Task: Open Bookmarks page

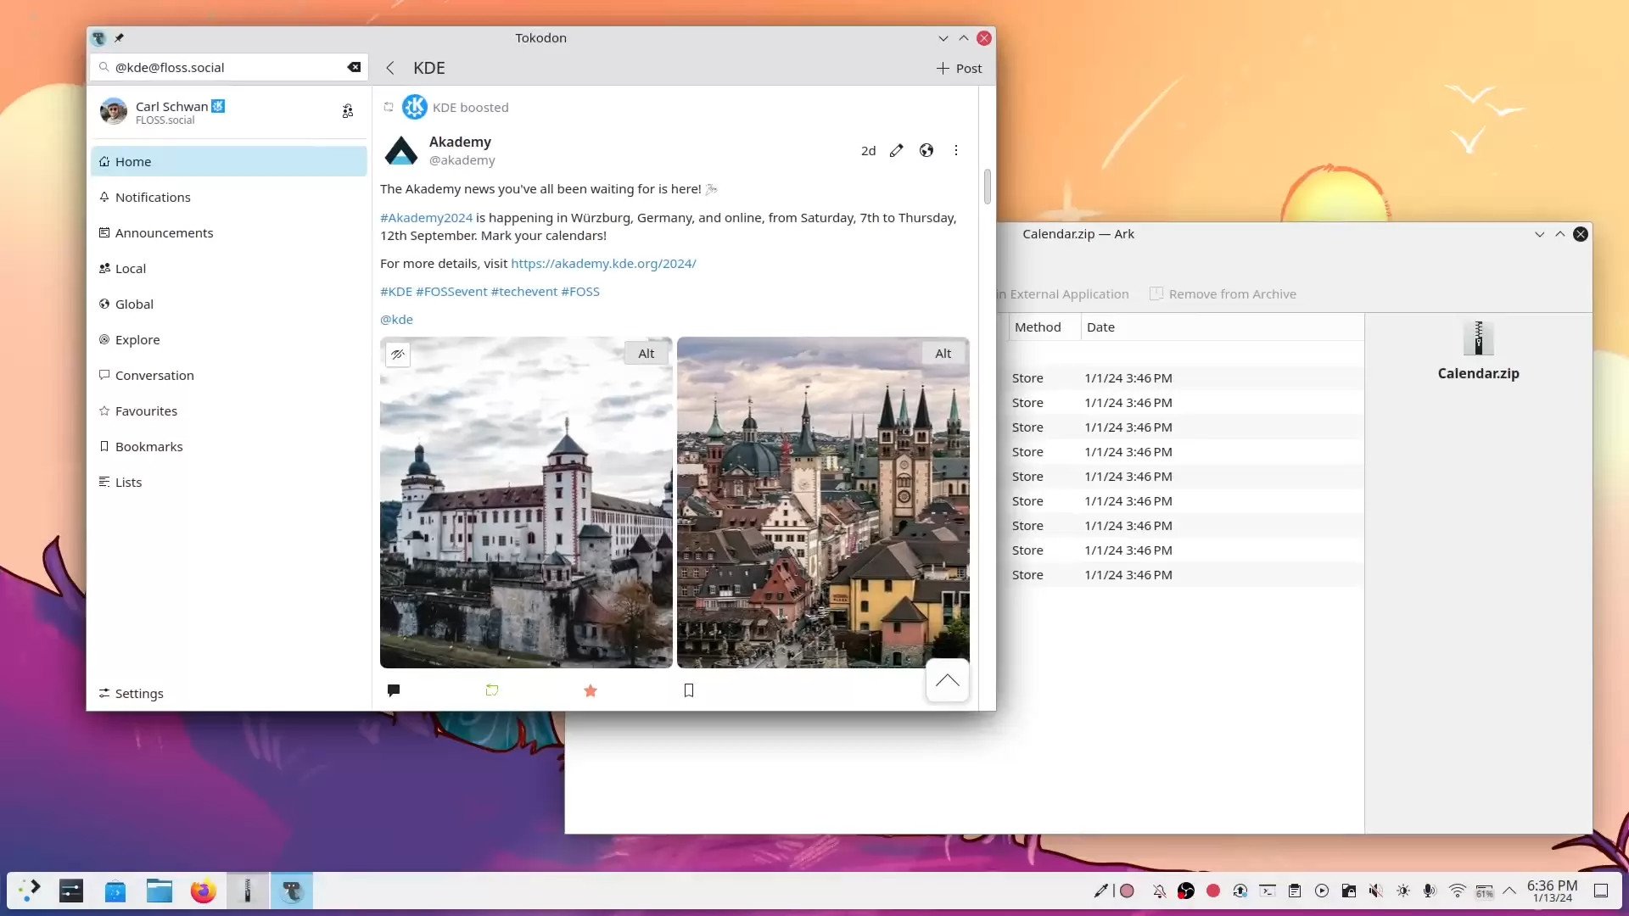Action: coord(229,446)
